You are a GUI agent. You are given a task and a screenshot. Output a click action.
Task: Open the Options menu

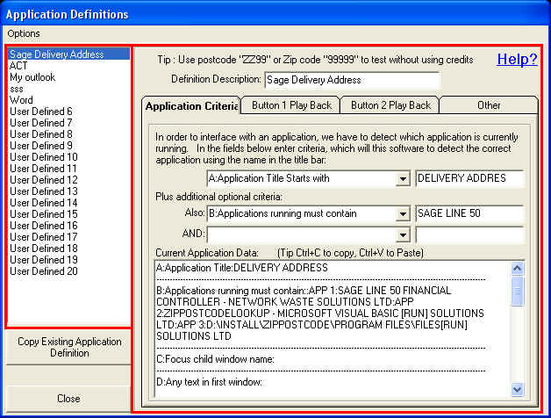(x=24, y=33)
